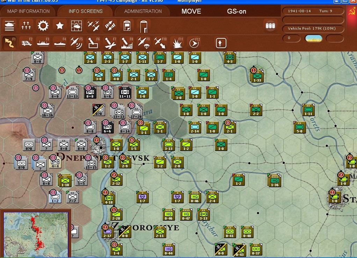The width and height of the screenshot is (357, 258).
Task: Select the 2-14 Soviet armored unit
Action: click(x=195, y=127)
